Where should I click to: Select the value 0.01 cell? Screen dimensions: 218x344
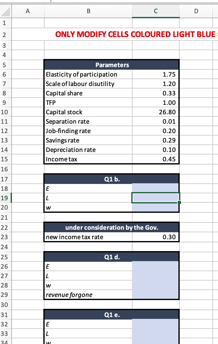tap(156, 121)
